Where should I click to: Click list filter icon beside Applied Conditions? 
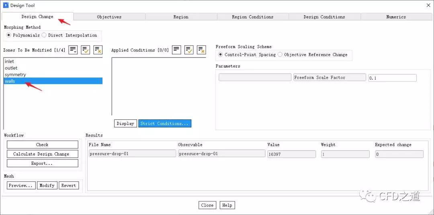pyautogui.click(x=176, y=50)
